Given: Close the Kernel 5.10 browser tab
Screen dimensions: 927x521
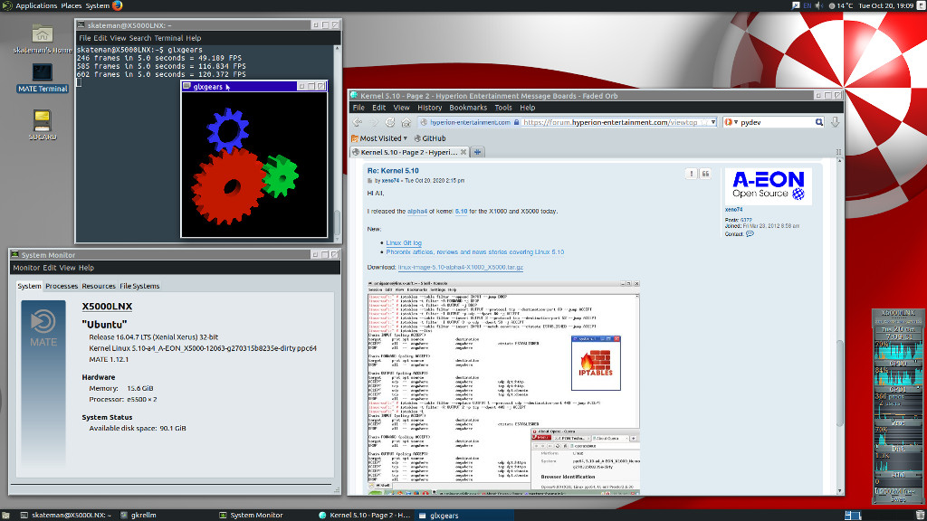Looking at the screenshot, I should tap(463, 152).
